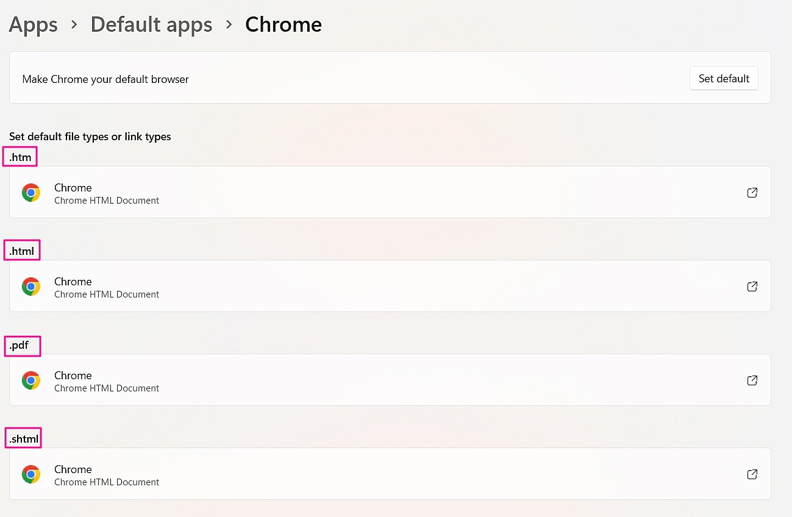Click Chrome logo in .html row
Screen dimensions: 792x517
(x=31, y=287)
